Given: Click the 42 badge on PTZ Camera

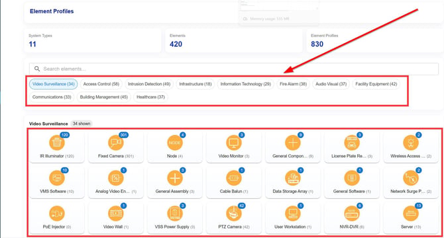Looking at the screenshot, I should coord(241,206).
